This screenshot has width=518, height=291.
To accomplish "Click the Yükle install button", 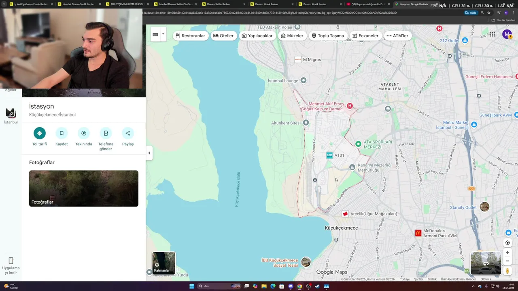I will (471, 13).
